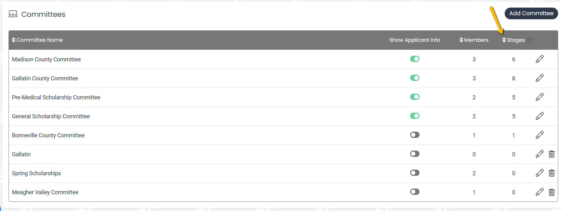Delete the Gallatin committee using trash icon
Image resolution: width=561 pixels, height=211 pixels.
pyautogui.click(x=552, y=154)
